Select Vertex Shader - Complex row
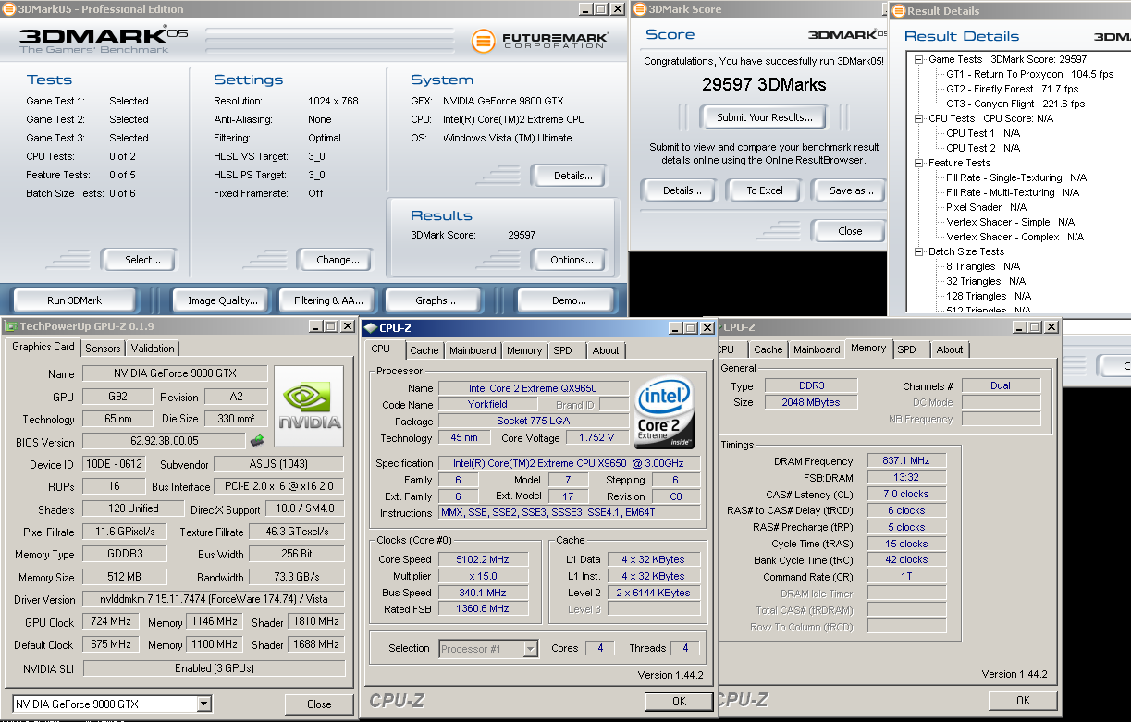1131x722 pixels. pyautogui.click(x=1014, y=237)
